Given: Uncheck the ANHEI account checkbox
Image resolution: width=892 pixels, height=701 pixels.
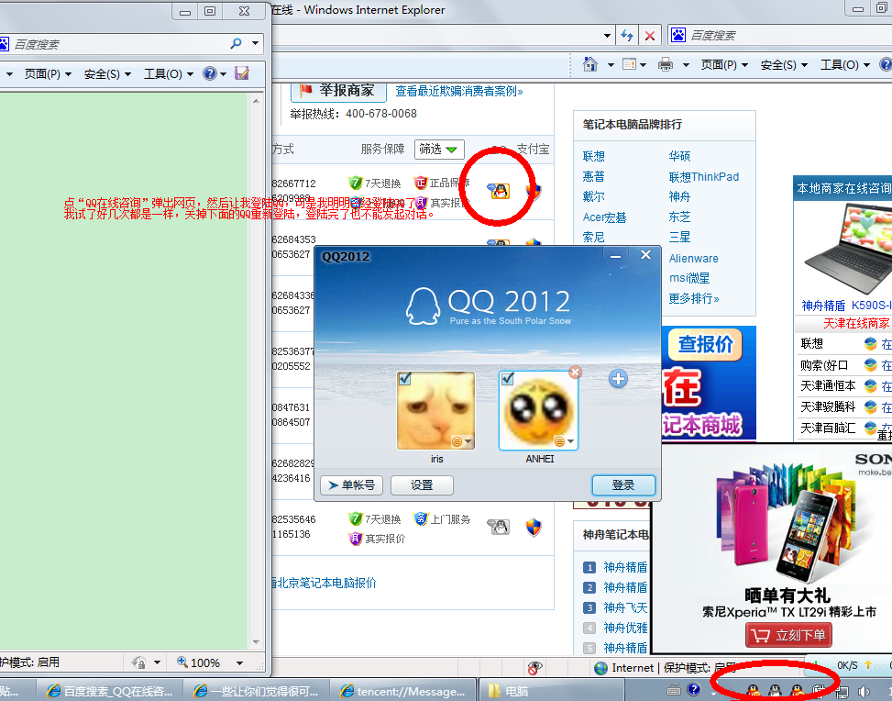Looking at the screenshot, I should [508, 379].
